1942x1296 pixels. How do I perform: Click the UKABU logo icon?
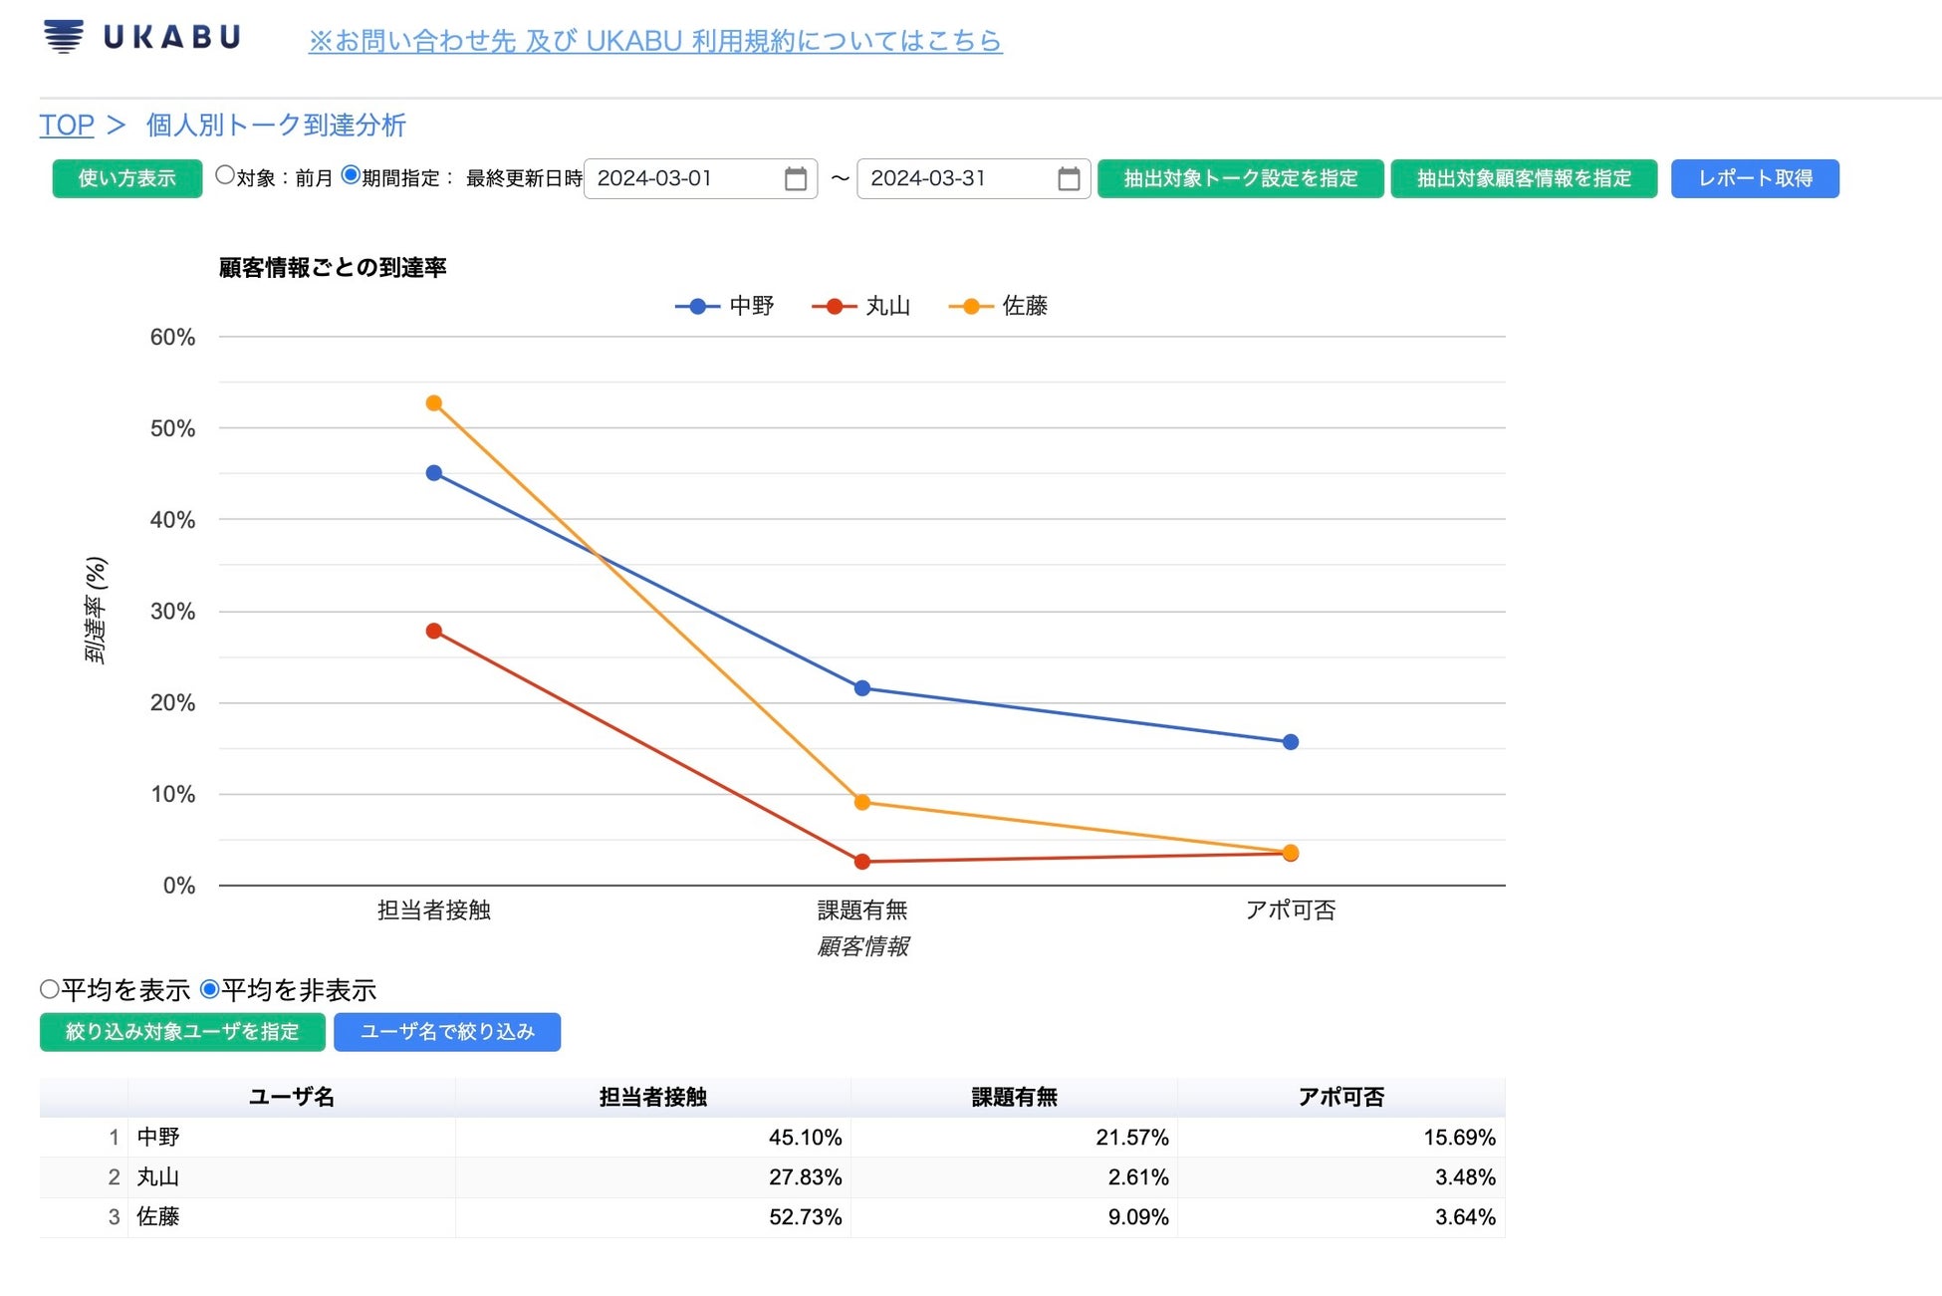click(64, 37)
